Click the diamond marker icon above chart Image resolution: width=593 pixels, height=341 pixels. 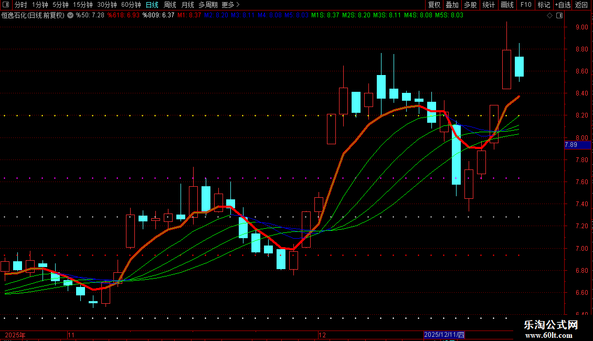tap(550, 16)
